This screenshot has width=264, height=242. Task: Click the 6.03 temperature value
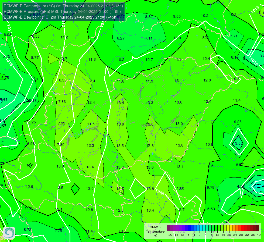(8, 35)
